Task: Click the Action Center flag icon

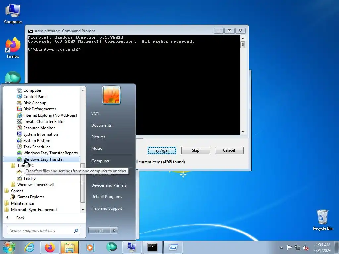Action: 289,248
